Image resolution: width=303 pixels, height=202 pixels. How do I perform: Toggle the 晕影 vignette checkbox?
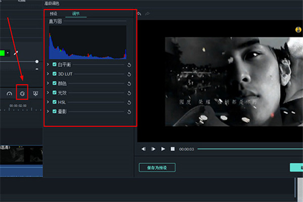(55, 111)
